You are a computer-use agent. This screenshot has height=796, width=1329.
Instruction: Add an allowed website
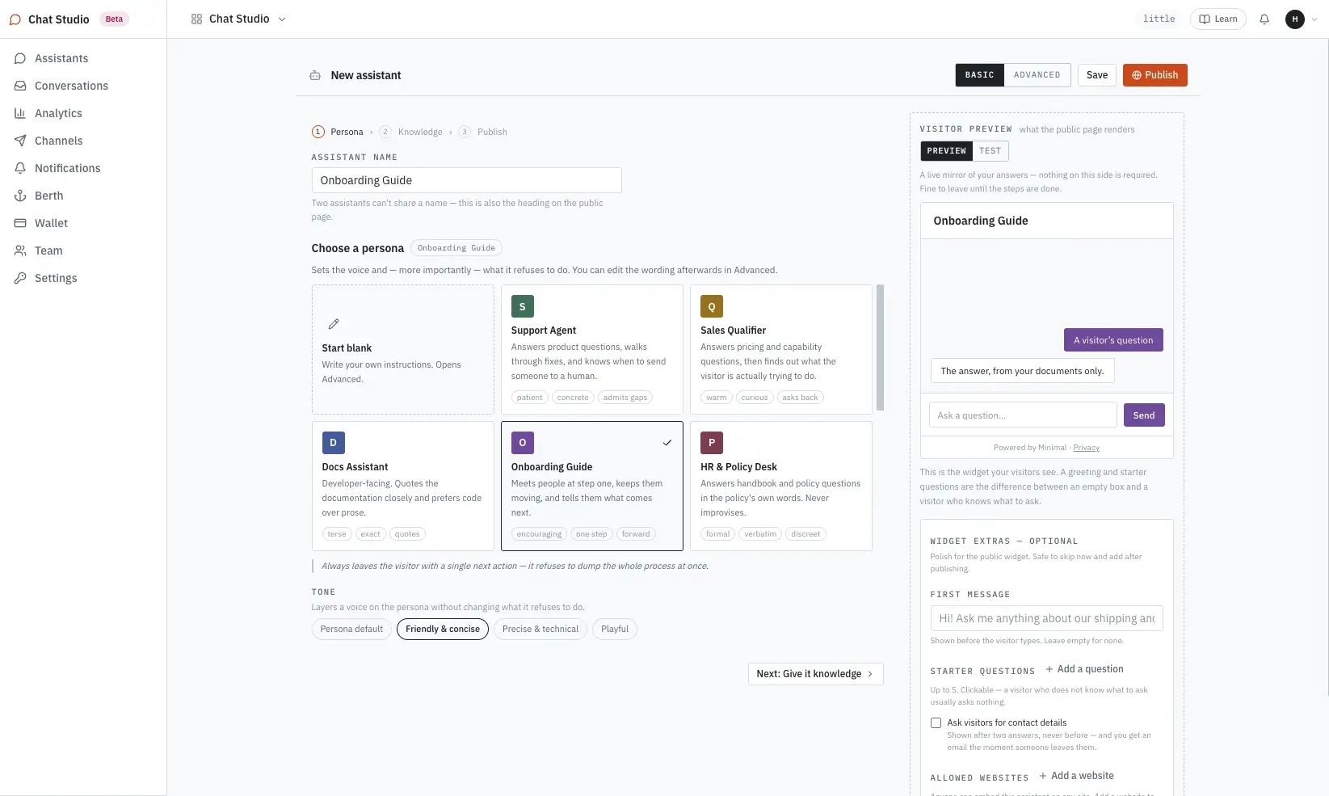point(1077,776)
